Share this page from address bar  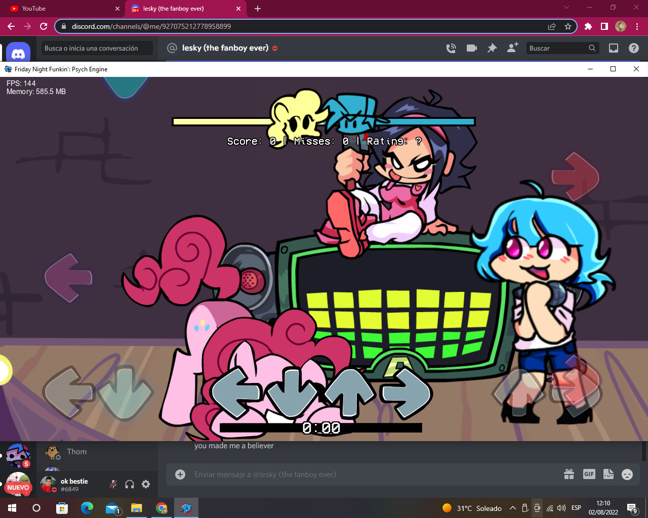tap(552, 26)
